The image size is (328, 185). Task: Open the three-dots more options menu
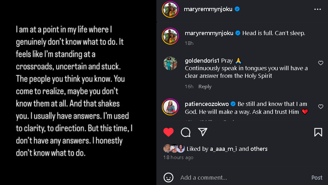318,9
